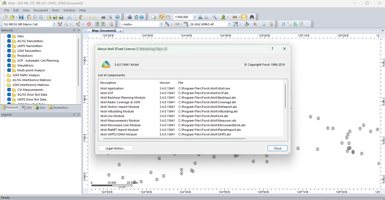Uncheck the Predictions checkbox
Viewport: 385px width, 200px height.
(x=9, y=56)
